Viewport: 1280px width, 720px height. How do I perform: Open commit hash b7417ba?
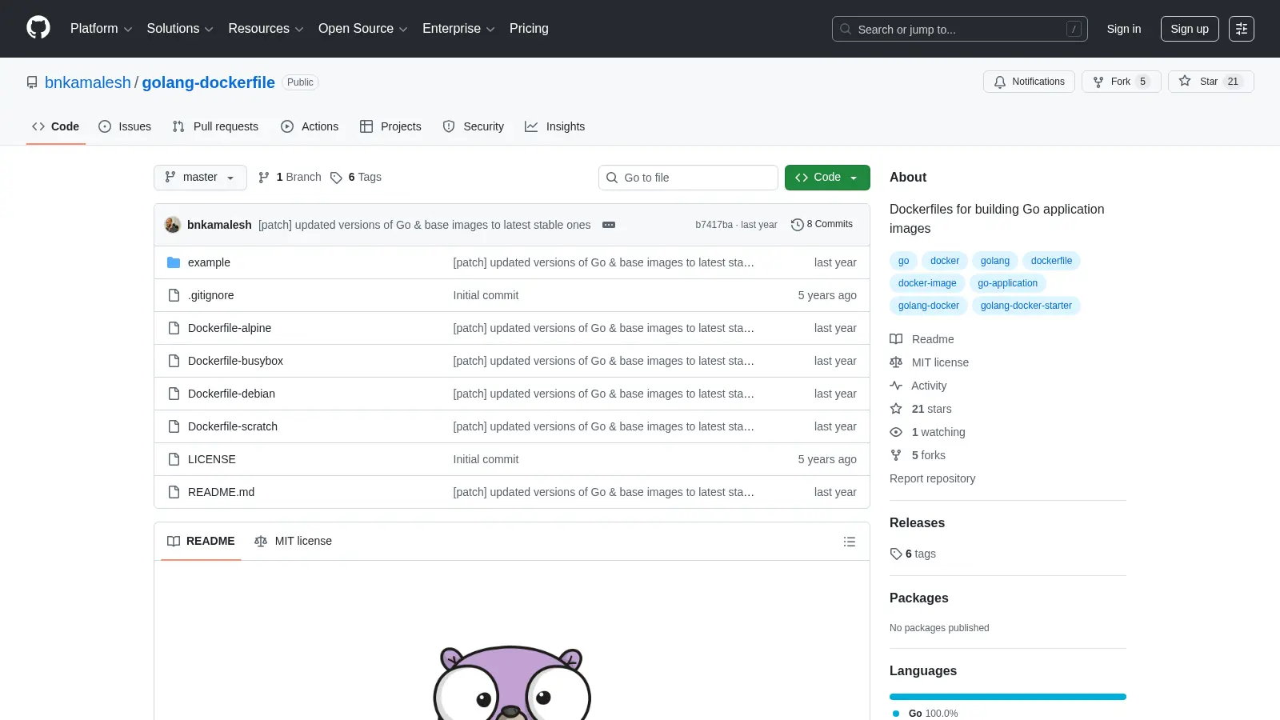(x=714, y=225)
